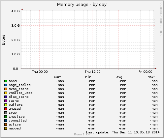Click the cache purple legend swatch
Image resolution: width=164 pixels, height=138 pixels.
pos(6,101)
